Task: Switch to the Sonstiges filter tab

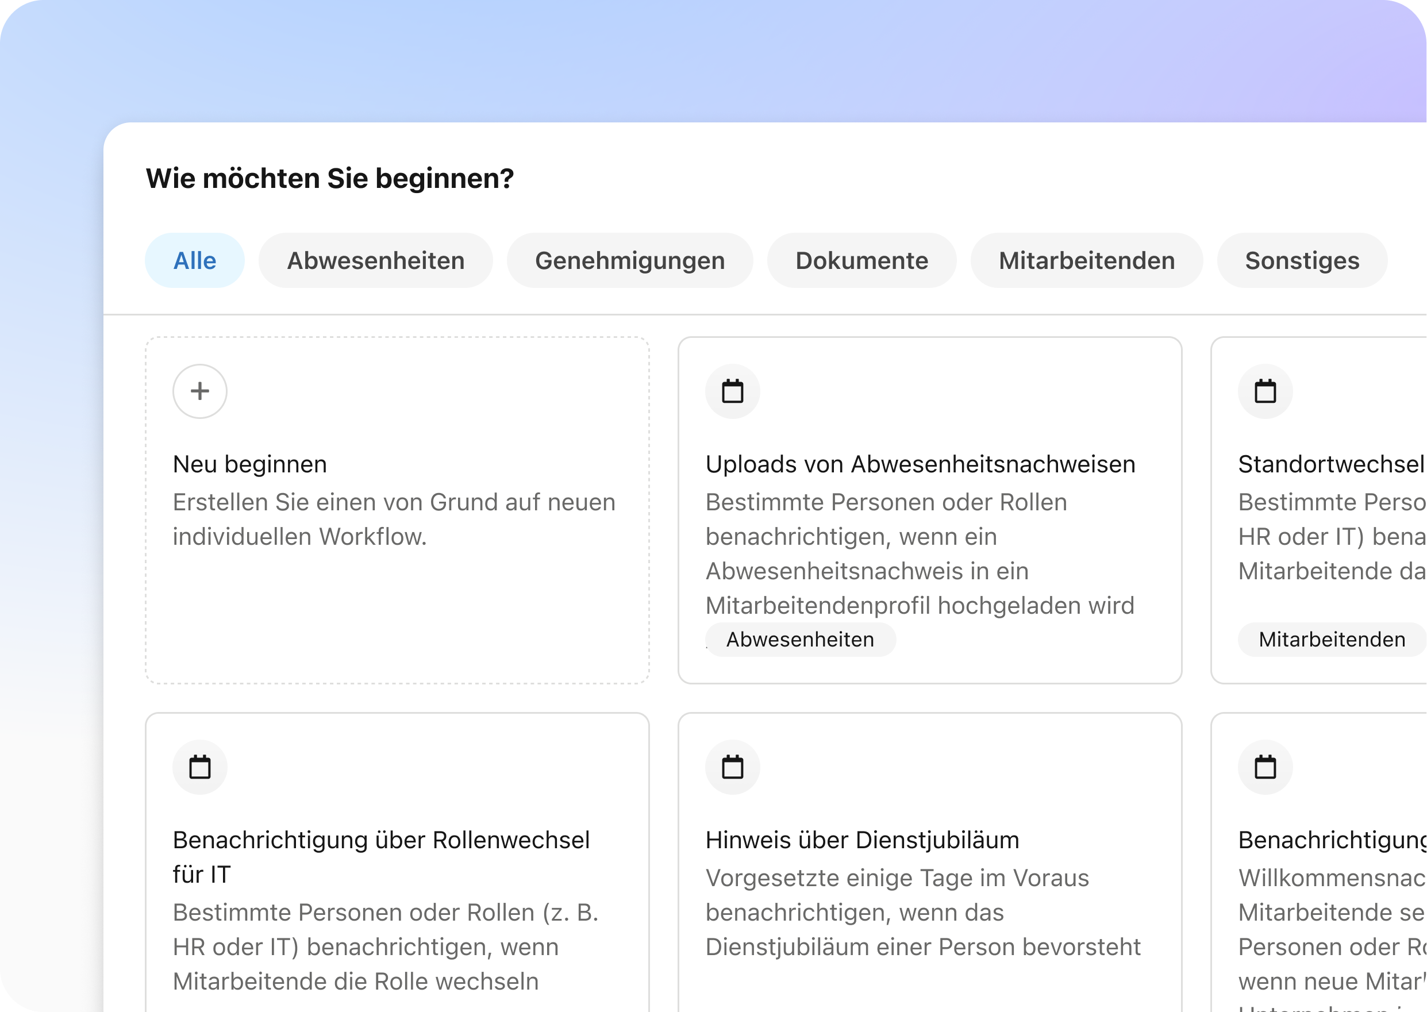Action: [1302, 260]
